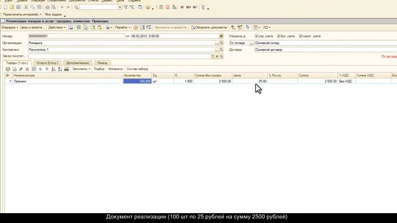This screenshot has width=397, height=223.
Task: Expand the search combo box arrow in main toolbar
Action: (x=120, y=7)
